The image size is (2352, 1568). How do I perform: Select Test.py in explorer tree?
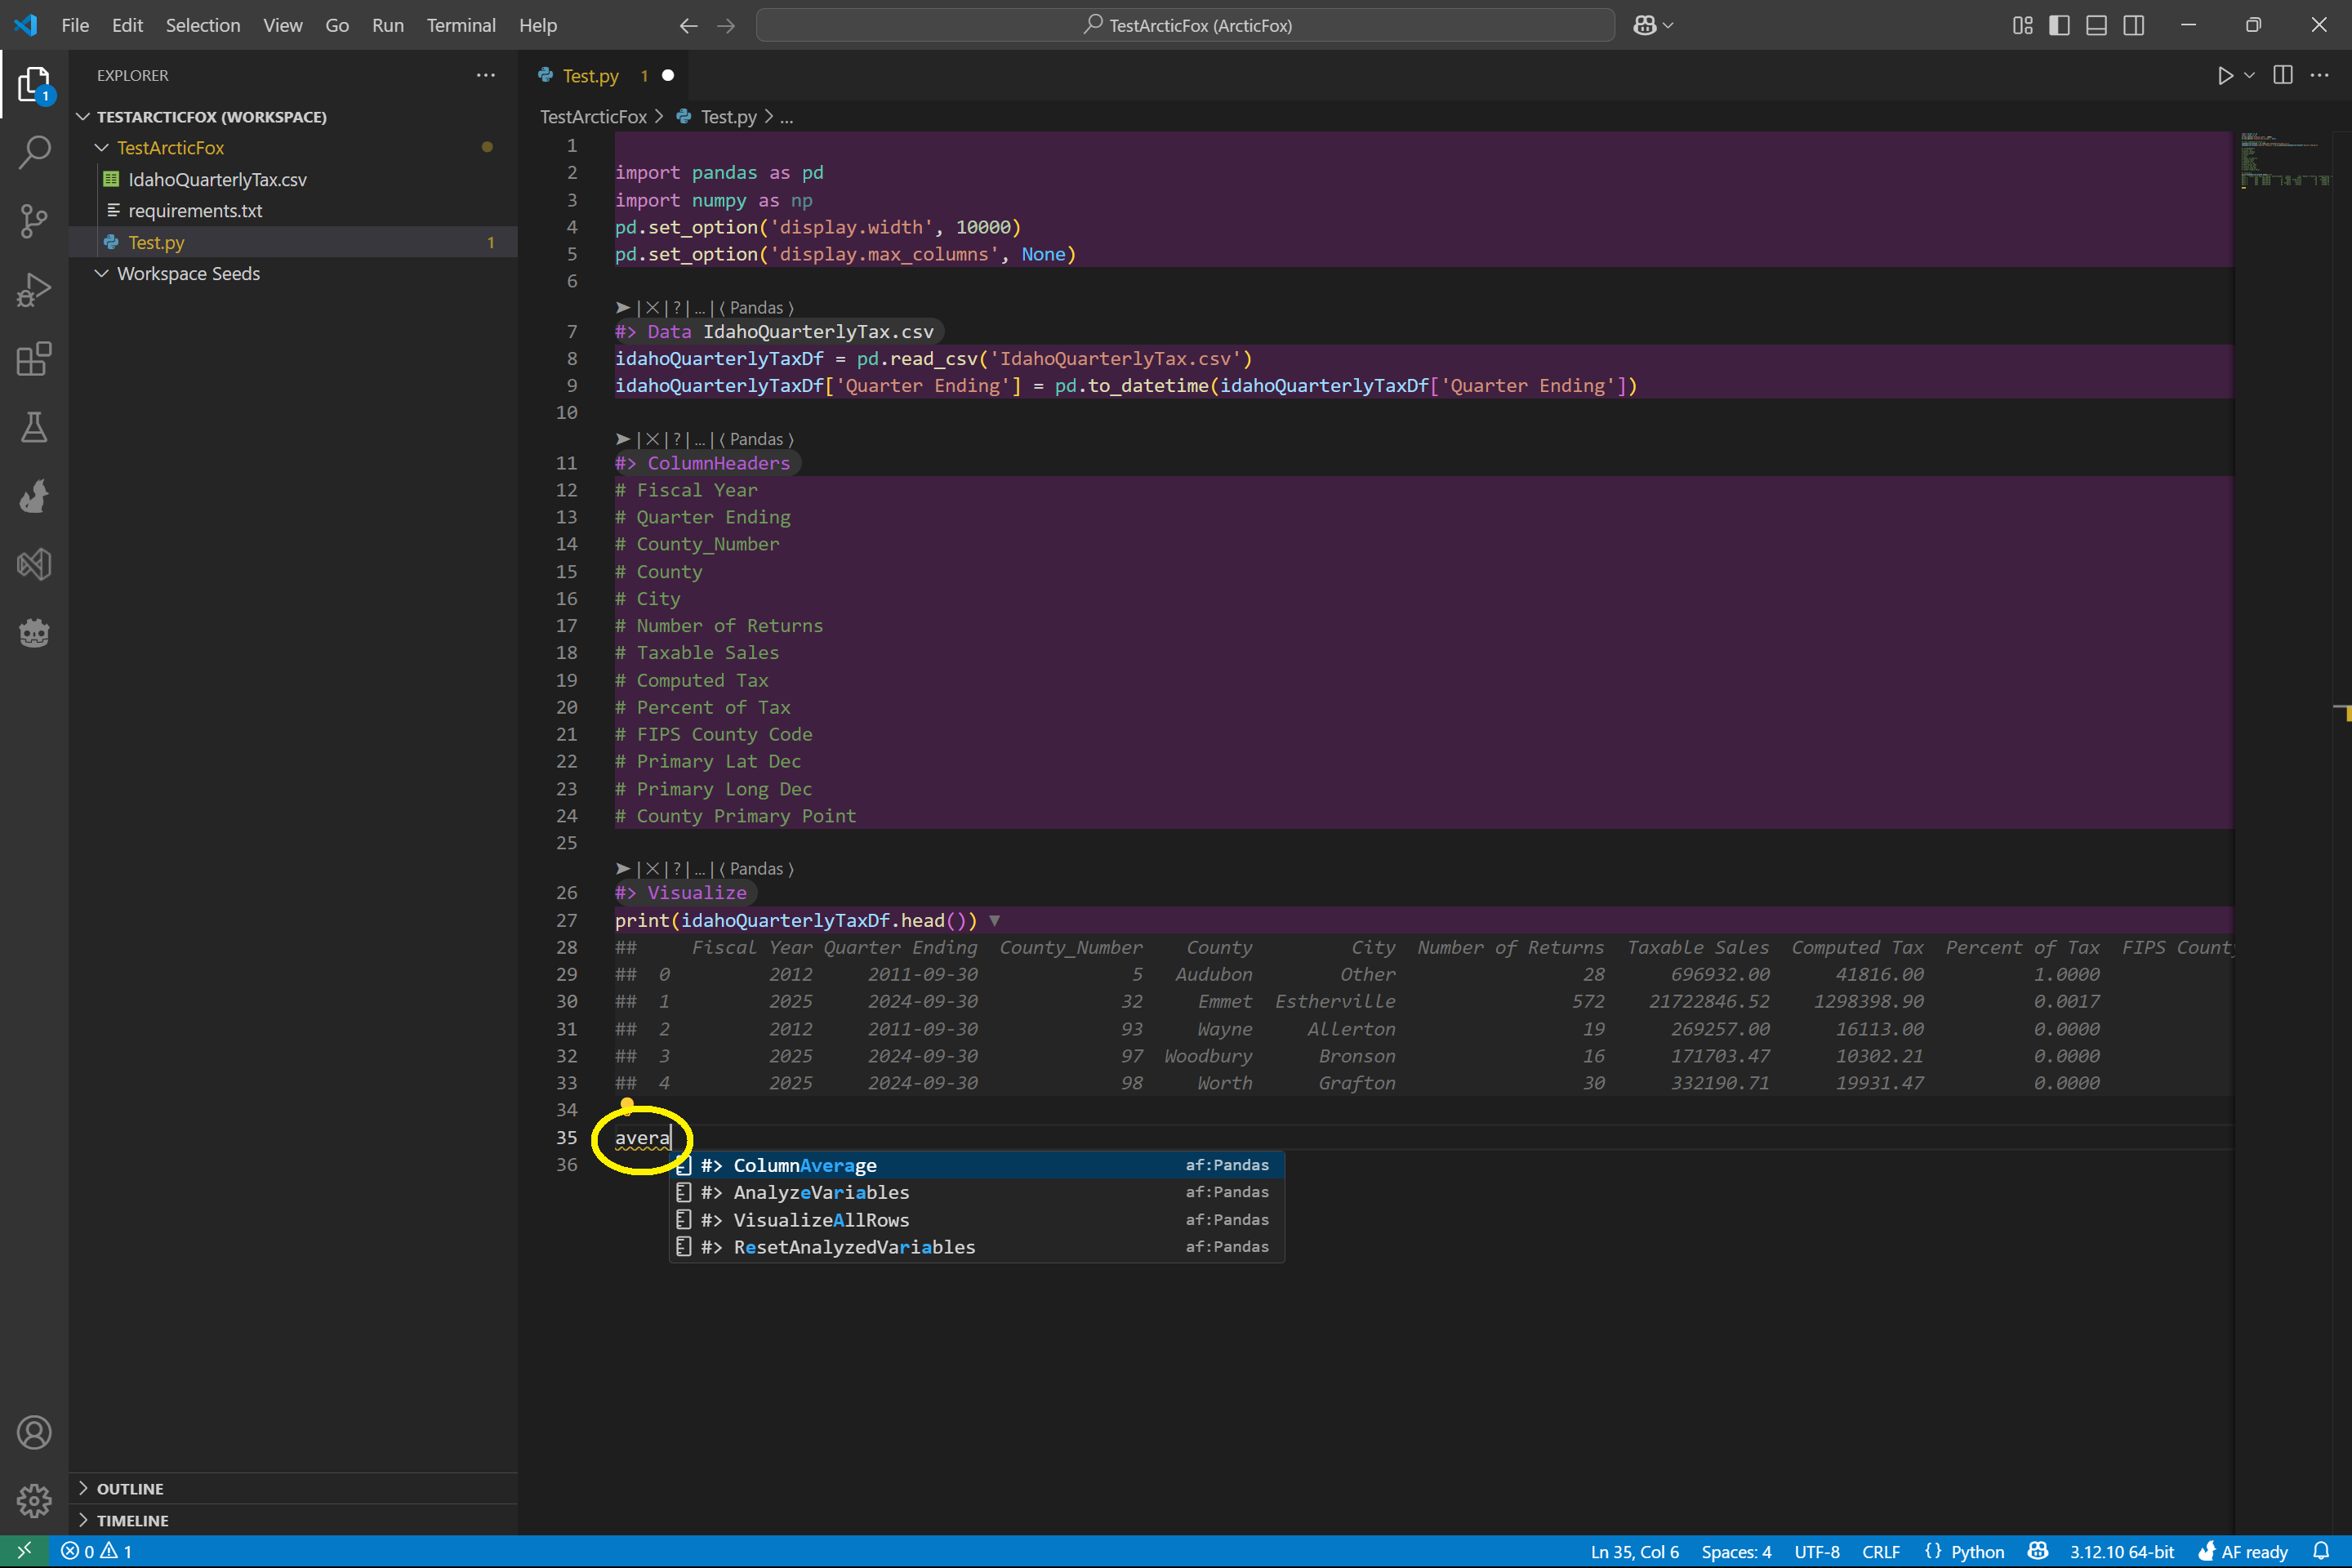[x=293, y=242]
